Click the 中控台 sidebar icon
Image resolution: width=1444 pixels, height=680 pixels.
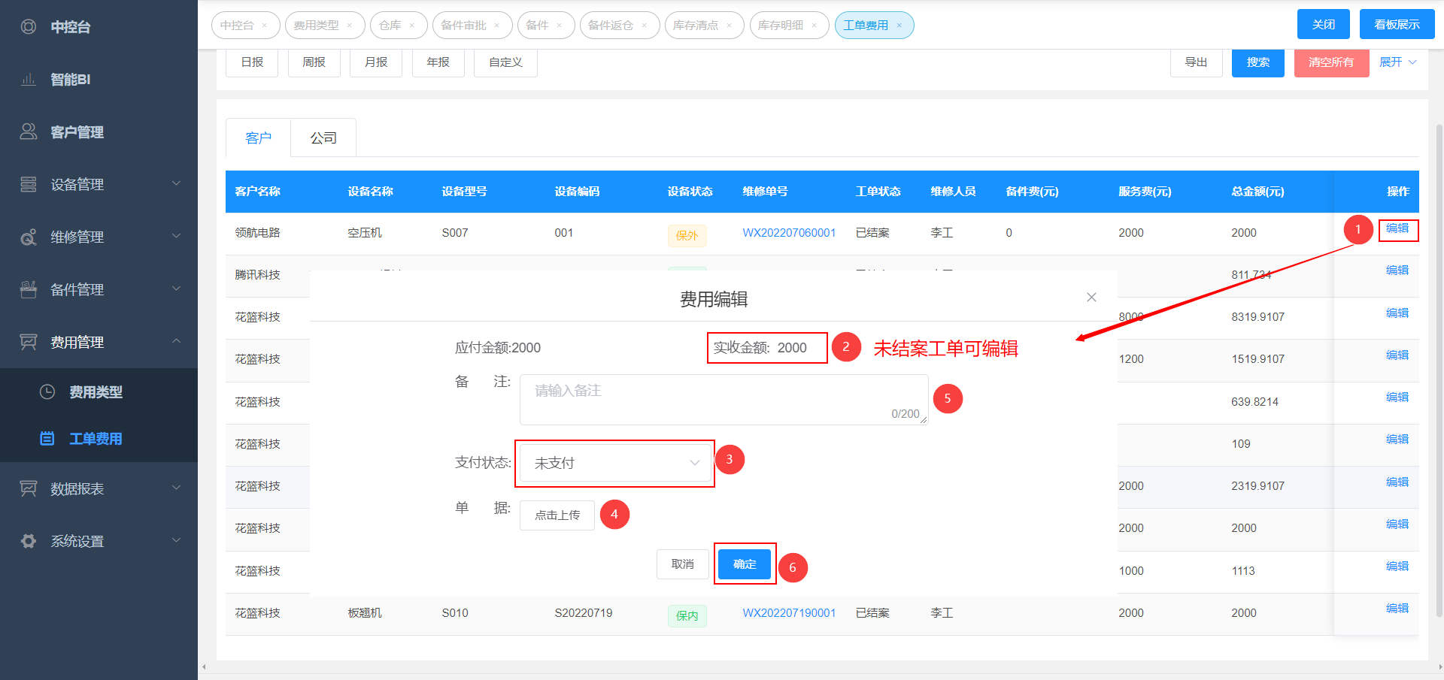pyautogui.click(x=29, y=27)
